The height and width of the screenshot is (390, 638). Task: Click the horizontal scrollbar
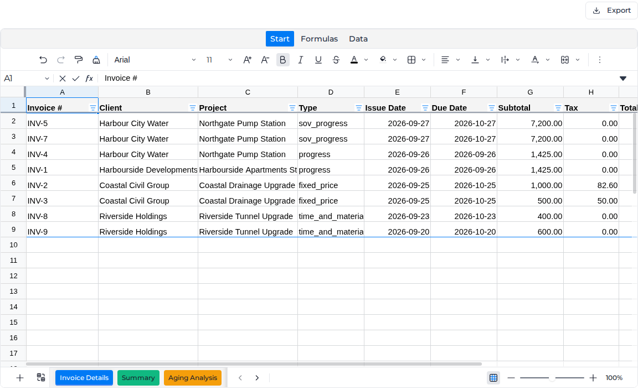point(254,364)
